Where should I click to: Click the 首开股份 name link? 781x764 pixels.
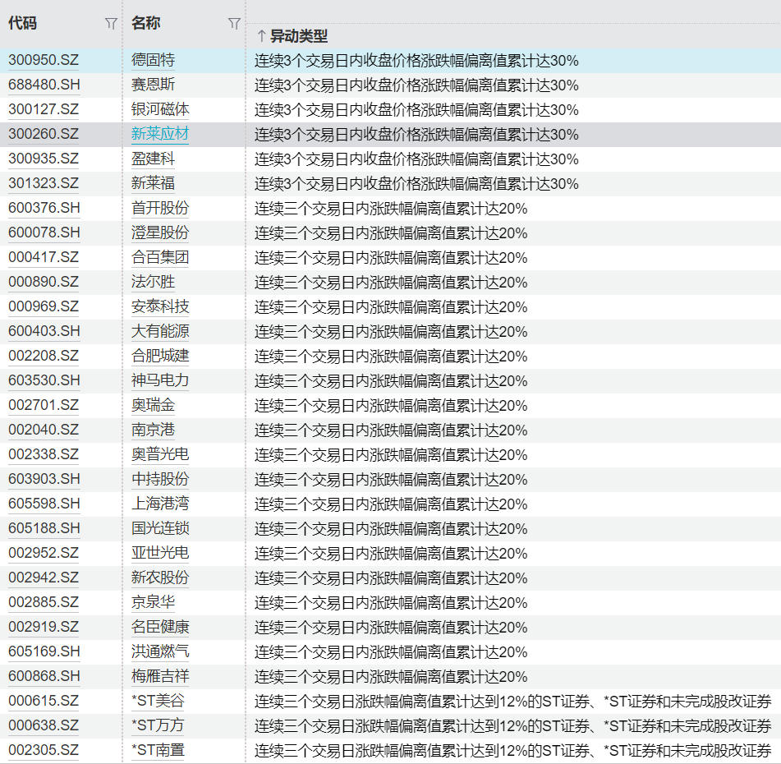coord(160,208)
